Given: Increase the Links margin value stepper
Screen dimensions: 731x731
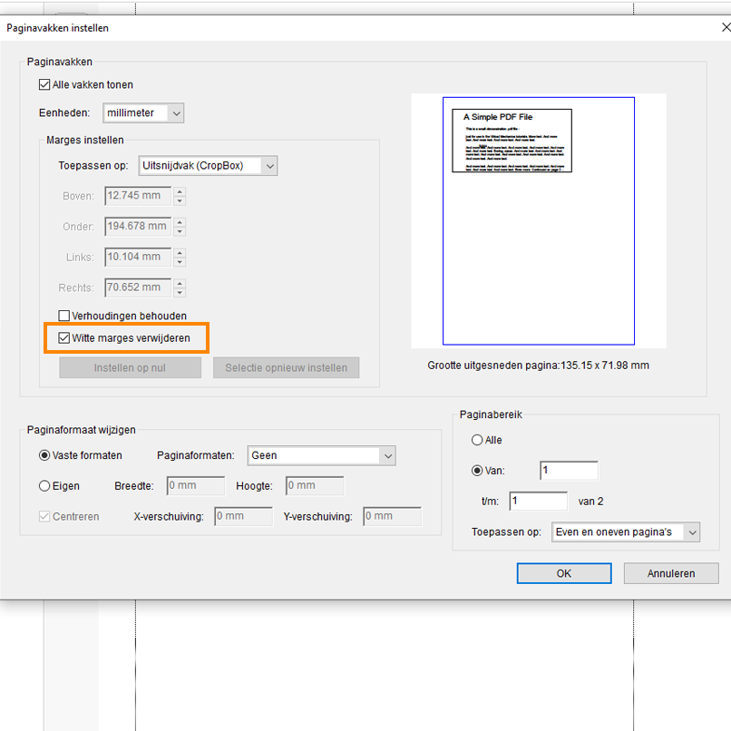Looking at the screenshot, I should [x=180, y=253].
